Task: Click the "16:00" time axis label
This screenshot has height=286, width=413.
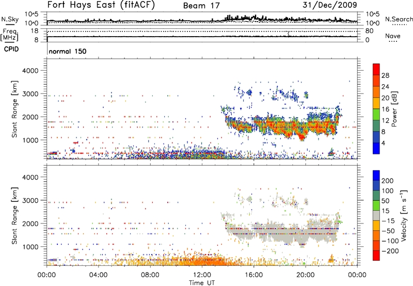Action: (253, 275)
